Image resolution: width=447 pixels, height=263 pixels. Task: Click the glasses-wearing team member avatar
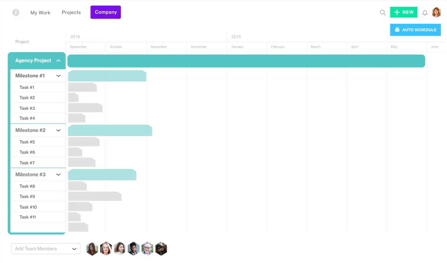click(147, 249)
